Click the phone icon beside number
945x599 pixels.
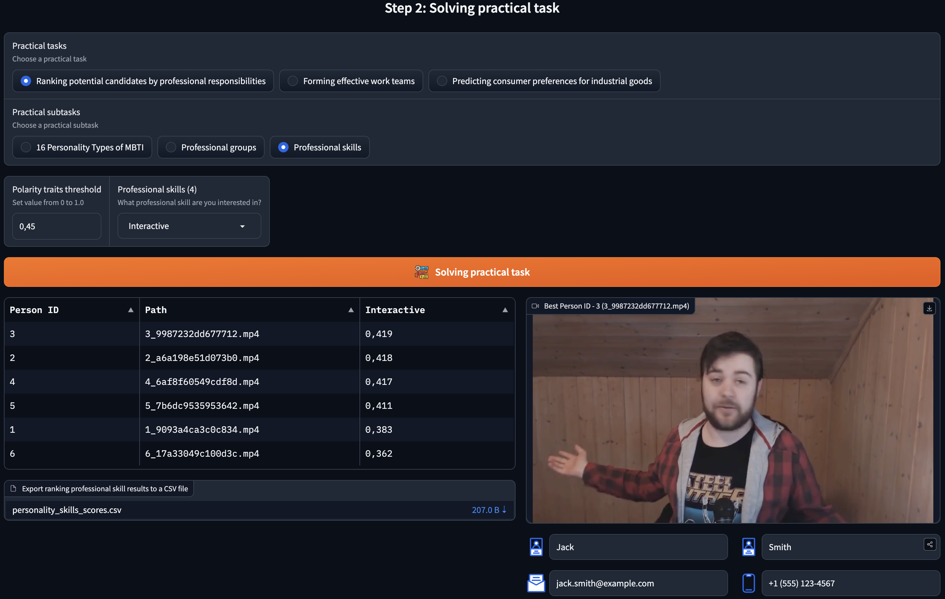(x=748, y=583)
